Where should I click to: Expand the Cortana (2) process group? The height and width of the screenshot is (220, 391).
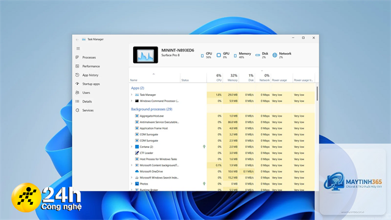pyautogui.click(x=132, y=147)
